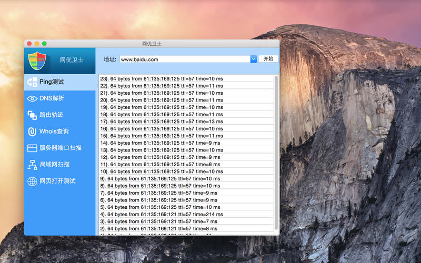Click the eye icon beside DNS解析
Viewport: 421px width, 263px height.
point(32,98)
